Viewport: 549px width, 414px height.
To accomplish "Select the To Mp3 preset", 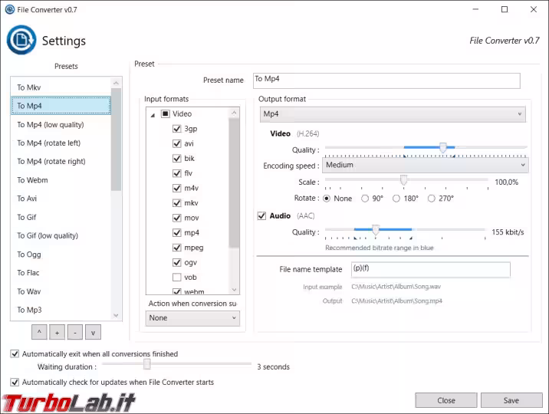I will (61, 310).
